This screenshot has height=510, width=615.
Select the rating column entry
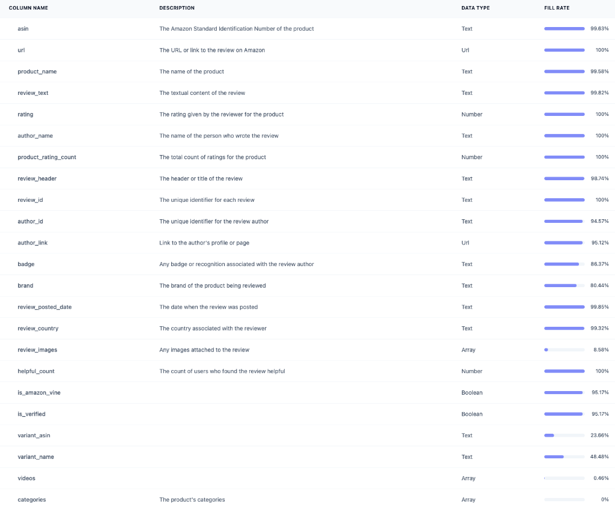(25, 114)
